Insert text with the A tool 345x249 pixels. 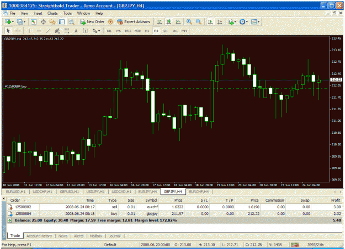(x=76, y=31)
